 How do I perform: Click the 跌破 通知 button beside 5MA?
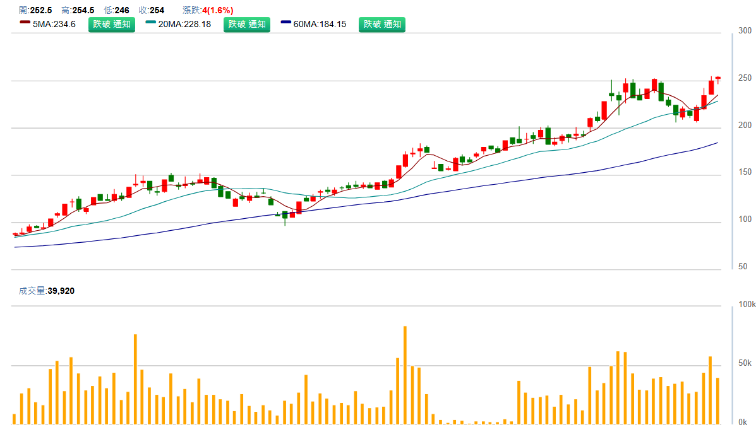click(x=112, y=25)
